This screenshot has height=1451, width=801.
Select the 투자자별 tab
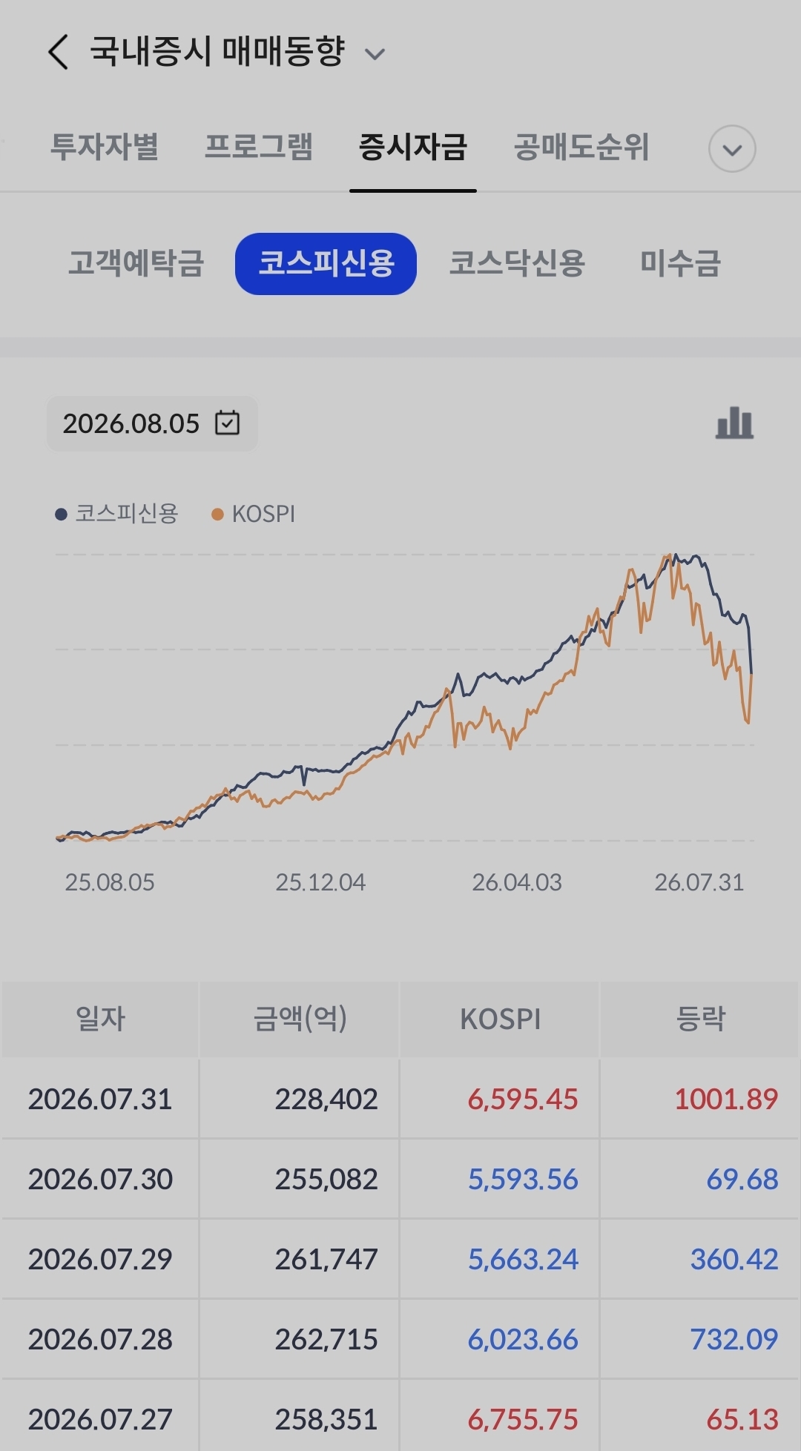[x=105, y=147]
